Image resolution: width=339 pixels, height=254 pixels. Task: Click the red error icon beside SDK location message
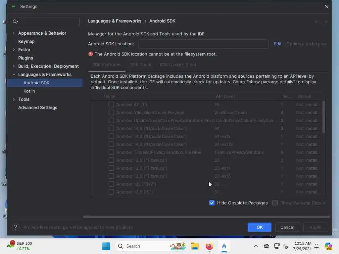coord(91,54)
